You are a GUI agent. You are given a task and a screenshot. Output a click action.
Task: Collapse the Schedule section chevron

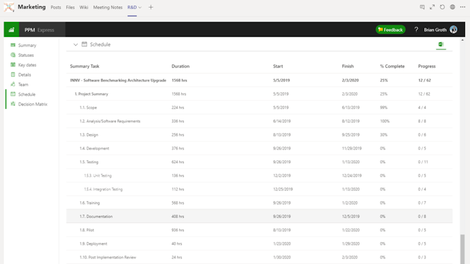click(x=76, y=44)
